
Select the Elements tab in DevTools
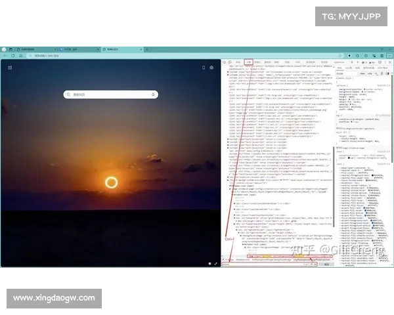(x=248, y=62)
